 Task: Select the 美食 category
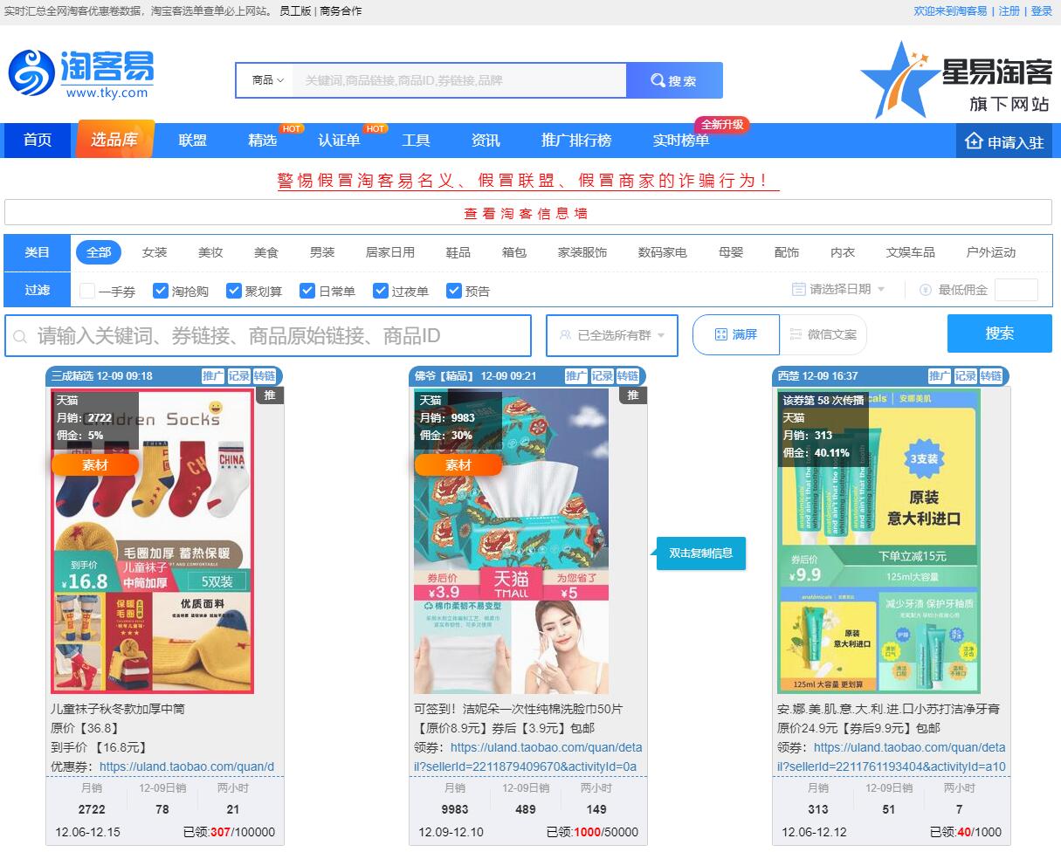(x=266, y=252)
